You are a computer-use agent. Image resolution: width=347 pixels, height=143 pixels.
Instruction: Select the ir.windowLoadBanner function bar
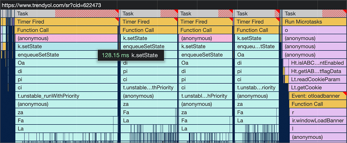tap(318, 120)
